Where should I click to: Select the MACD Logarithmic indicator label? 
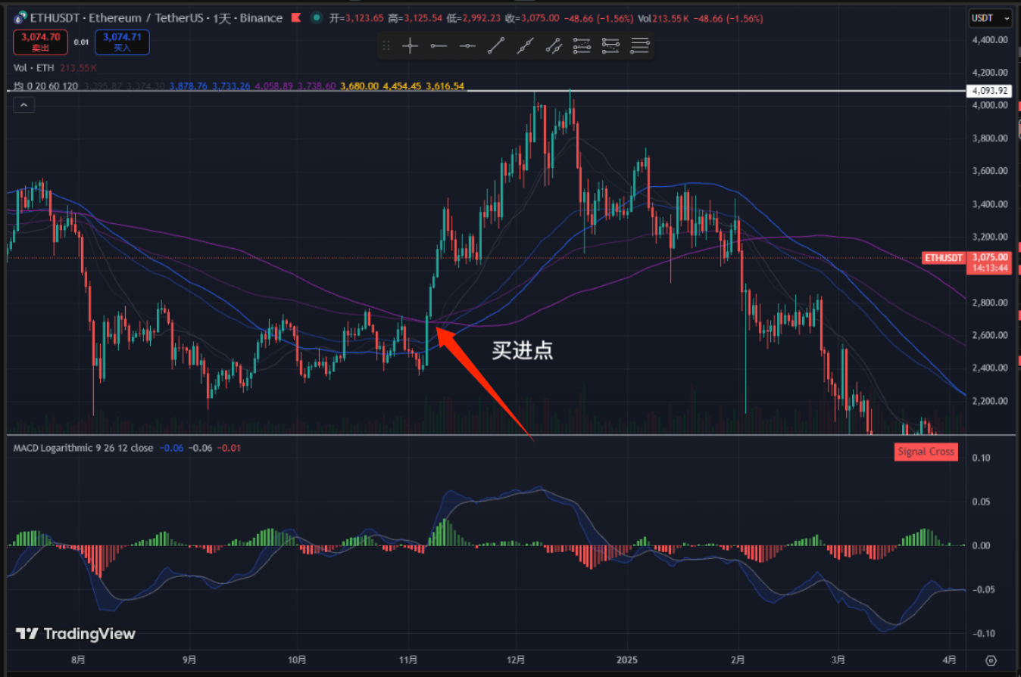coord(83,448)
